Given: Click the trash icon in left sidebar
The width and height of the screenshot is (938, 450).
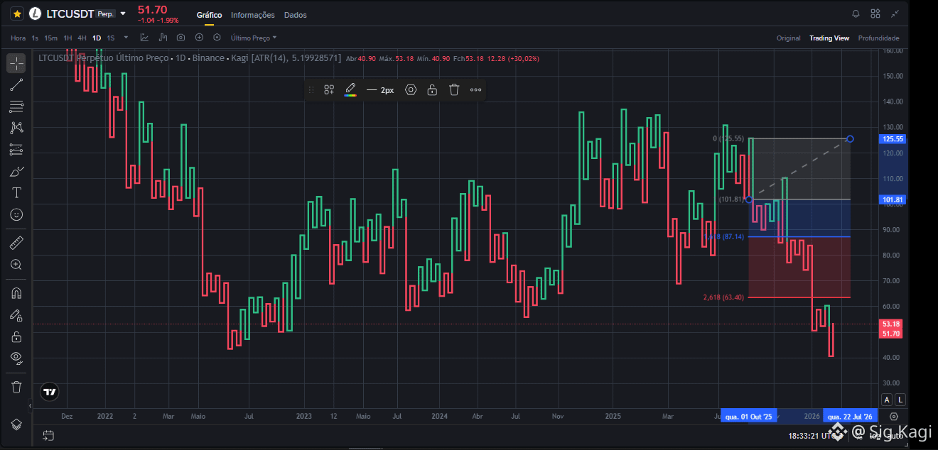Looking at the screenshot, I should pyautogui.click(x=16, y=387).
